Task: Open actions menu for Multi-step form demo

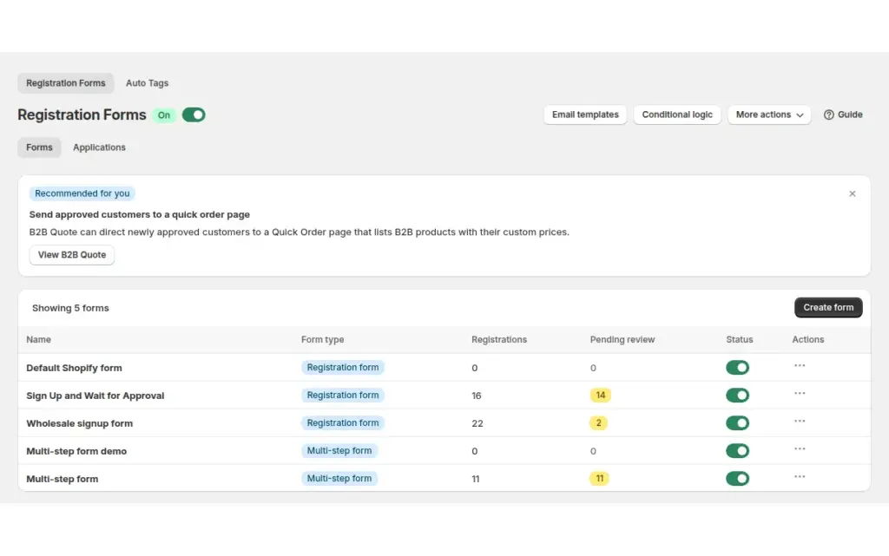Action: (x=800, y=449)
